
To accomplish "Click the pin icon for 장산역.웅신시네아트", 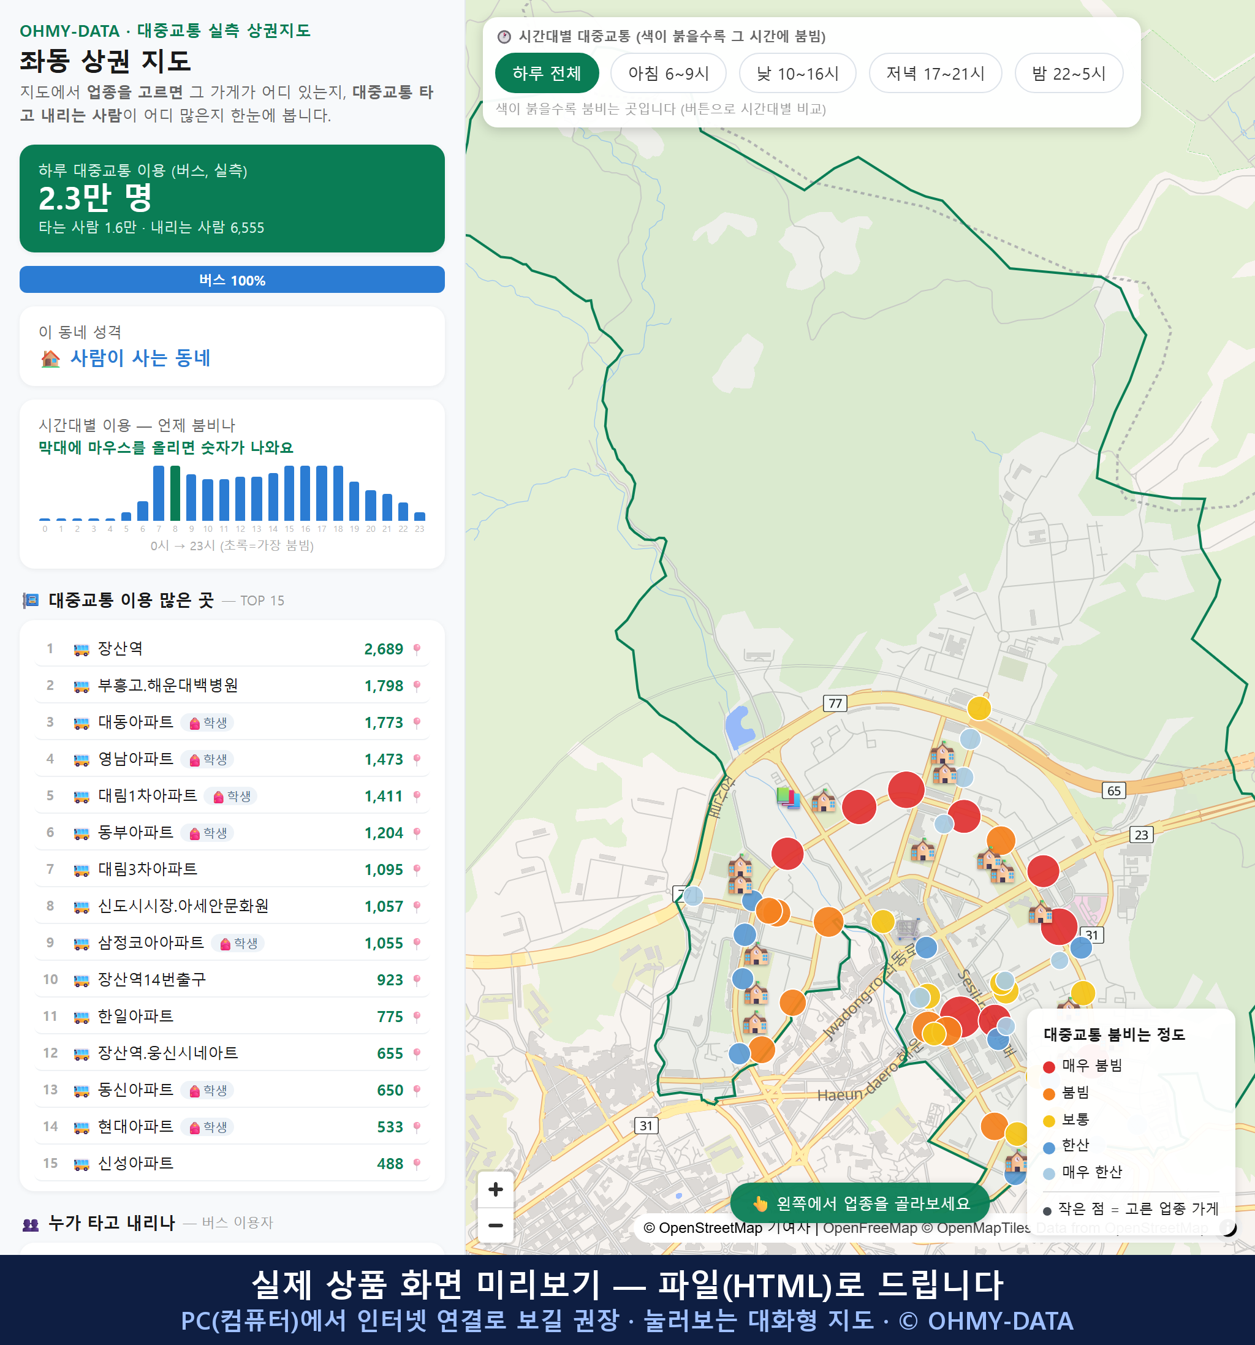I will (x=417, y=1053).
